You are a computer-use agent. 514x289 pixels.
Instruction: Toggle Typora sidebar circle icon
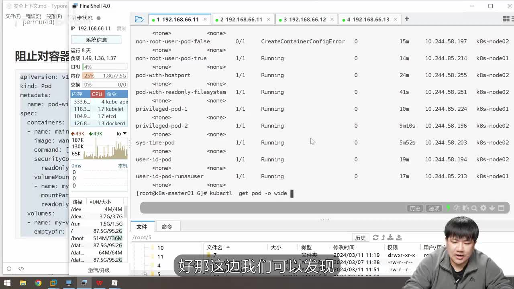pyautogui.click(x=9, y=269)
